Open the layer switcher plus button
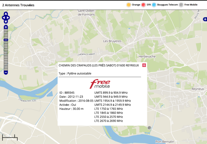 tap(205, 19)
